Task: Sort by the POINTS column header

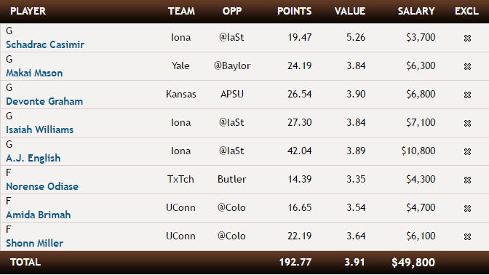Action: click(x=295, y=11)
